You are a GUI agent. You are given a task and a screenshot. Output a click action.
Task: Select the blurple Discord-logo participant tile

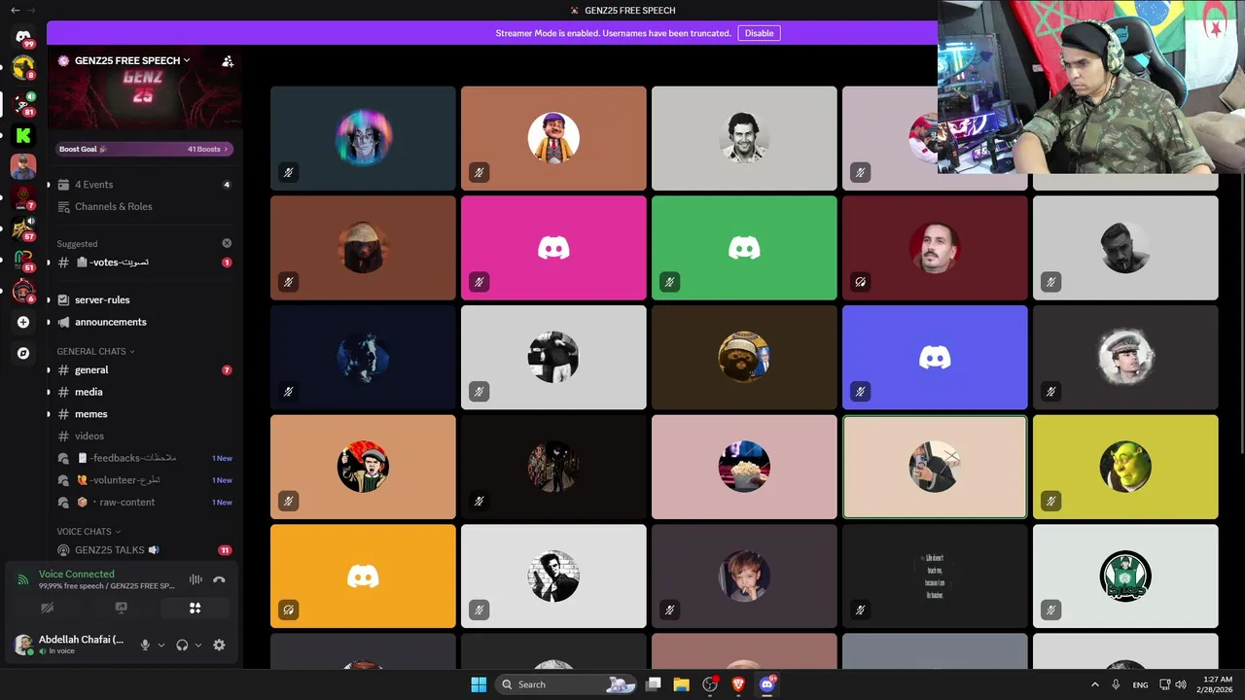[935, 358]
